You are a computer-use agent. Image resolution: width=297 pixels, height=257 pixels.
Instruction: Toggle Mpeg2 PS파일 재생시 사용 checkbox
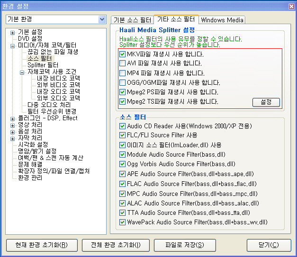122,92
